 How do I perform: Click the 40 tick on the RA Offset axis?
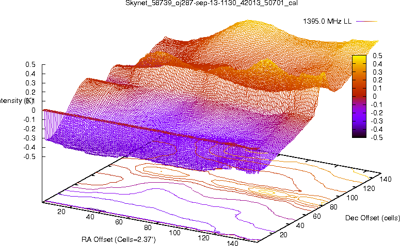click(90, 217)
